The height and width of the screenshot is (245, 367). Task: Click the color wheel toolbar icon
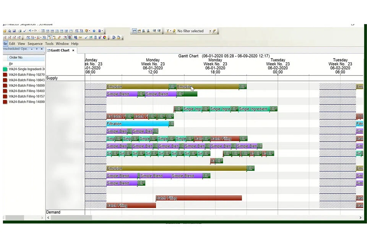(105, 38)
